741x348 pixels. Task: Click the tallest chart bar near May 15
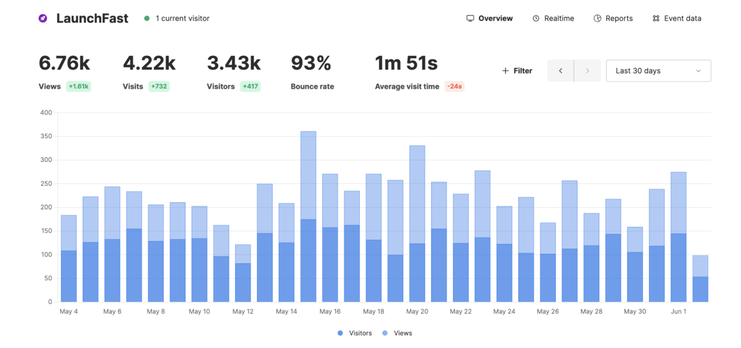pyautogui.click(x=309, y=216)
